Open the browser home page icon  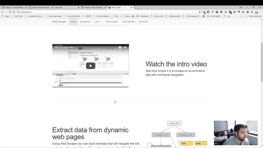[x=14, y=12]
